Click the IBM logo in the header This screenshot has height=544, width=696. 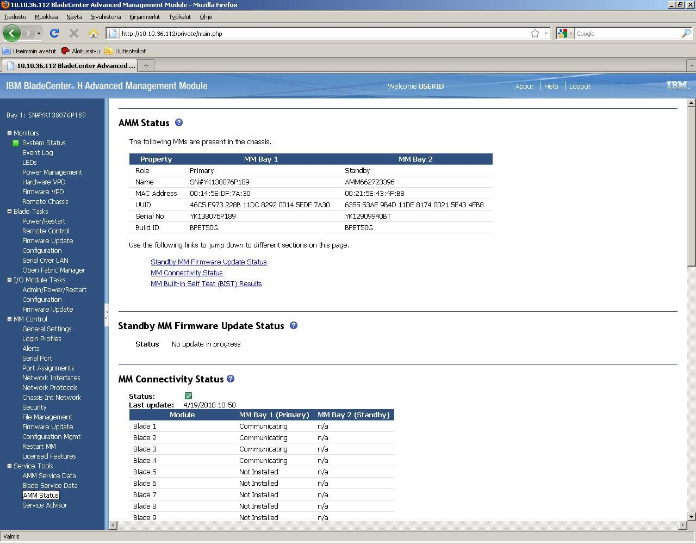coord(678,85)
